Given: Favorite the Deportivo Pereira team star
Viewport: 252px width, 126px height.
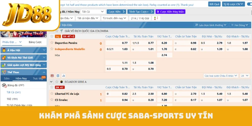Looking at the screenshot, I should 52,43.
